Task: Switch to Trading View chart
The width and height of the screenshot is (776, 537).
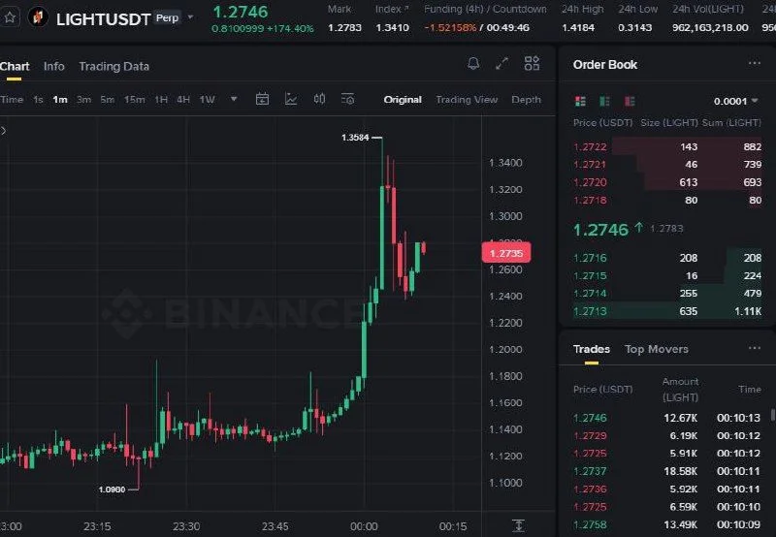Action: 467,100
